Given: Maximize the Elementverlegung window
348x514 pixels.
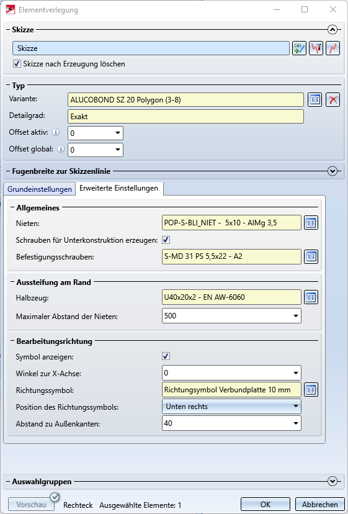Looking at the screenshot, I should coord(305,9).
